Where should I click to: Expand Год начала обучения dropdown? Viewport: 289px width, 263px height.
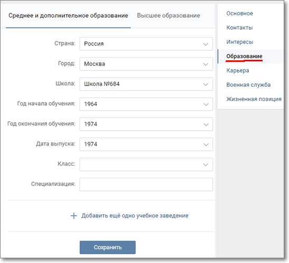tap(146, 104)
